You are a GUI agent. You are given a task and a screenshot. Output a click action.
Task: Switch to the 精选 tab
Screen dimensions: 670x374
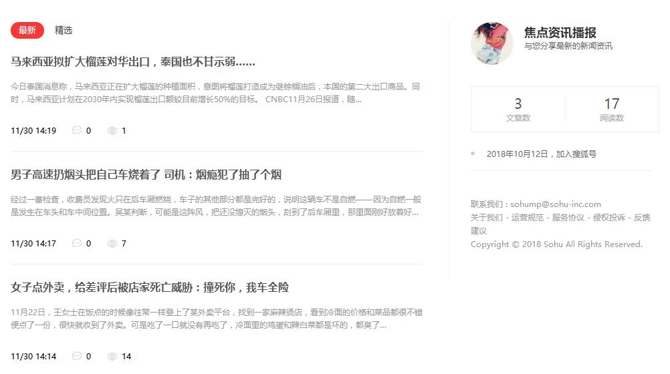[x=64, y=30]
